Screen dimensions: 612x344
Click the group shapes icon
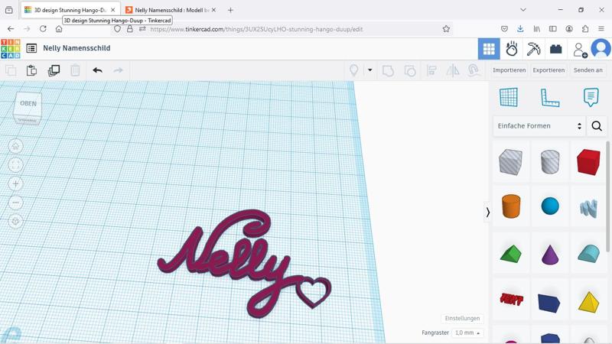pos(388,70)
